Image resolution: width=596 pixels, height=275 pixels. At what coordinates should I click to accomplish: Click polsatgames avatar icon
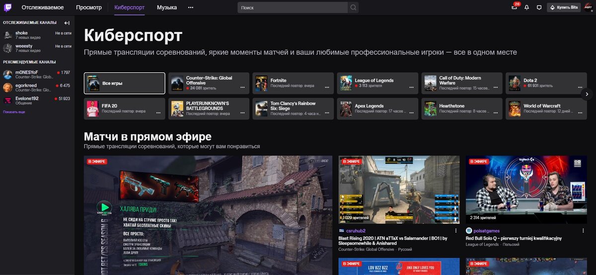coord(468,231)
